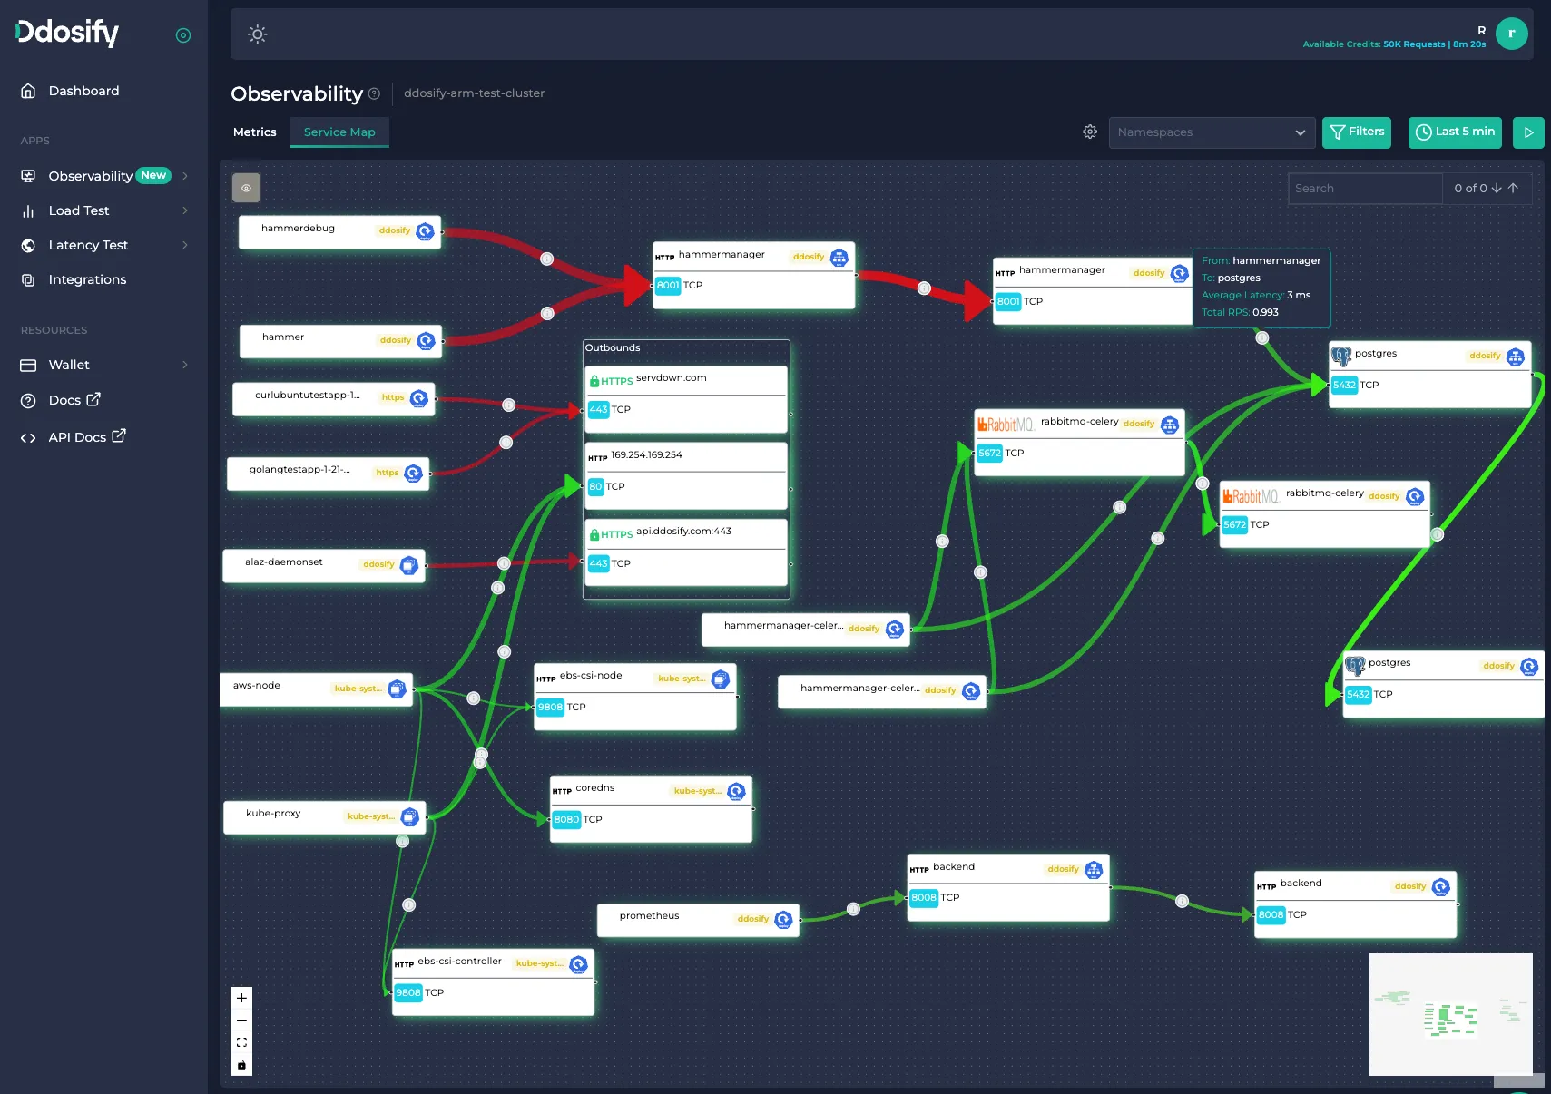The image size is (1551, 1094).
Task: Open the user avatar in header
Action: (x=1511, y=34)
